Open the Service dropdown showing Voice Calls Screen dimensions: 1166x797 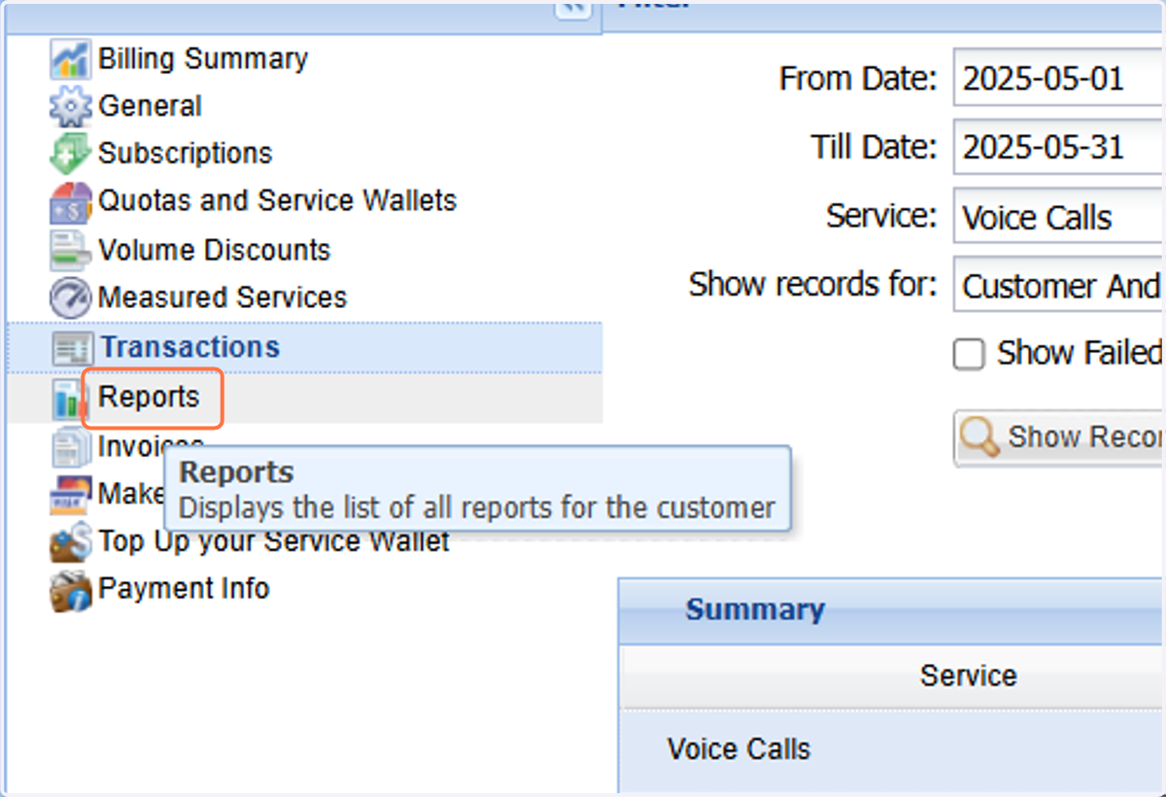tap(1059, 218)
